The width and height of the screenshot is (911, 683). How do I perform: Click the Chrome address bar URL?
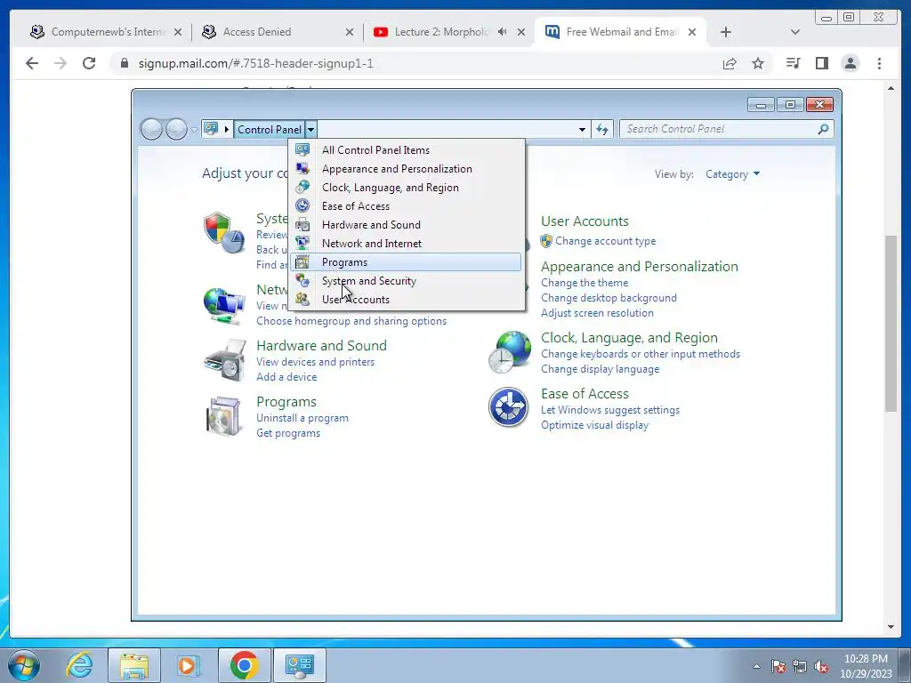click(x=255, y=63)
